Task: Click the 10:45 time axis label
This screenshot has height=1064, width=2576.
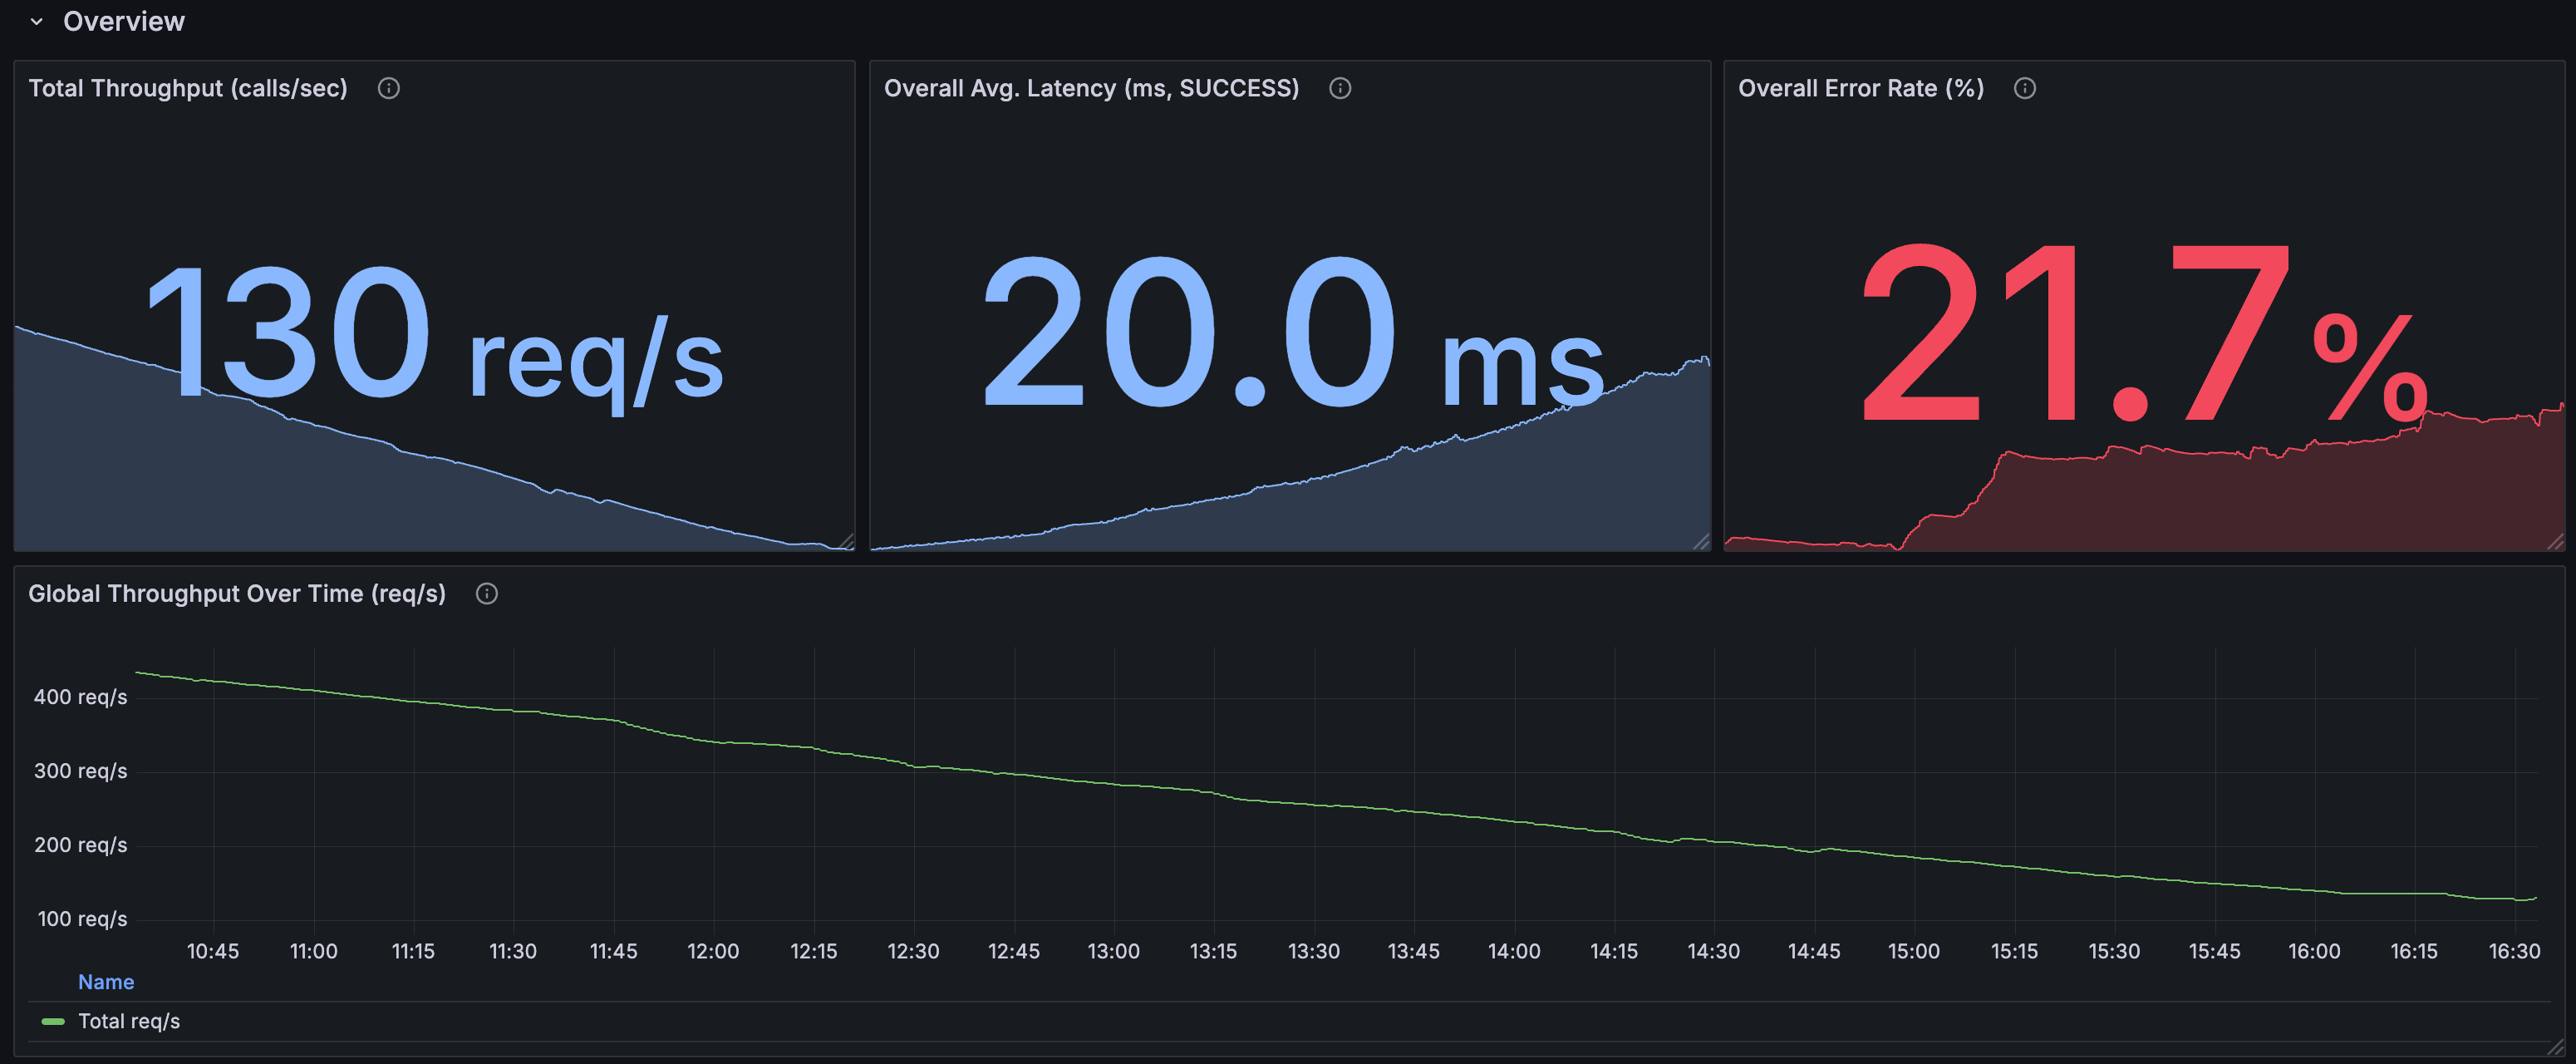Action: (213, 951)
